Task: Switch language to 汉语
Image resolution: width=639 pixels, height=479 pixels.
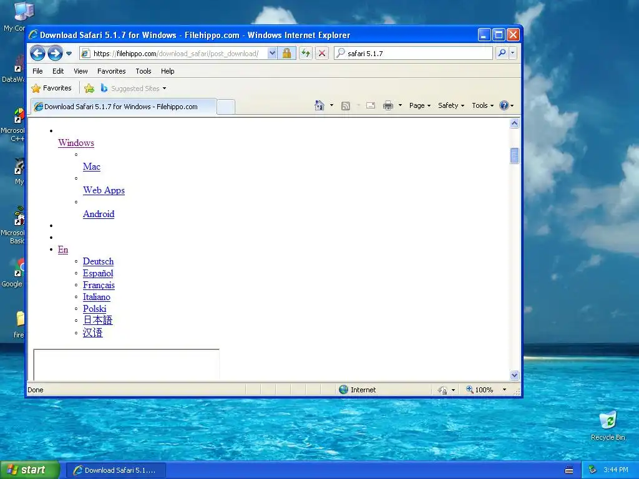Action: (x=93, y=333)
